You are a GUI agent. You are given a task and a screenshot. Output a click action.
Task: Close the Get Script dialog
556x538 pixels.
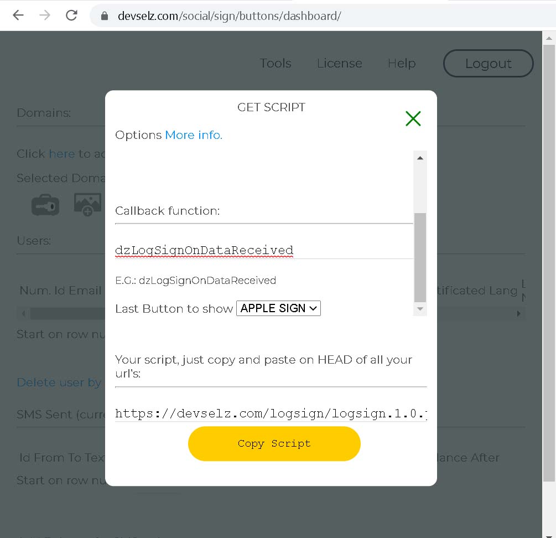413,118
